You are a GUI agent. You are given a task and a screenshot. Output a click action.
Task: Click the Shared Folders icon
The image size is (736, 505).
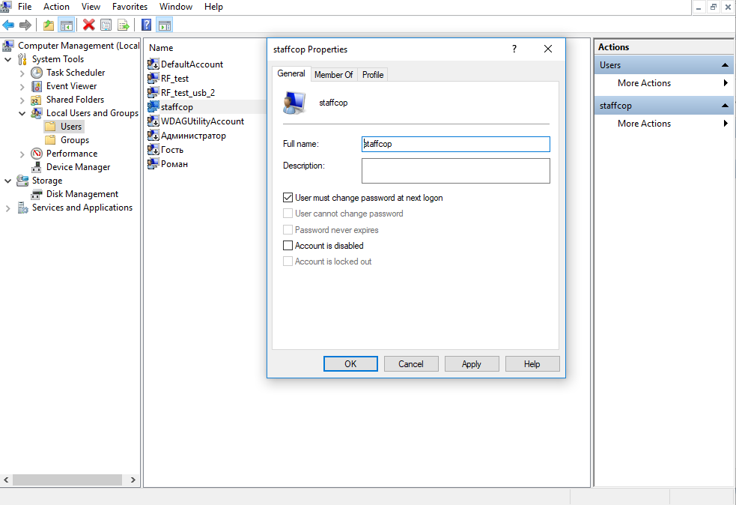click(37, 100)
